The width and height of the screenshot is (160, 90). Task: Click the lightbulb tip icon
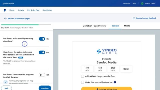pyautogui.click(x=5, y=82)
